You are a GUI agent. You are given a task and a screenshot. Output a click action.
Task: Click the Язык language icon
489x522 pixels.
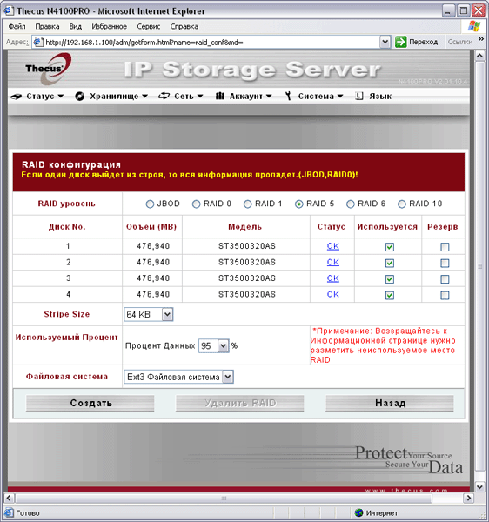pos(358,96)
